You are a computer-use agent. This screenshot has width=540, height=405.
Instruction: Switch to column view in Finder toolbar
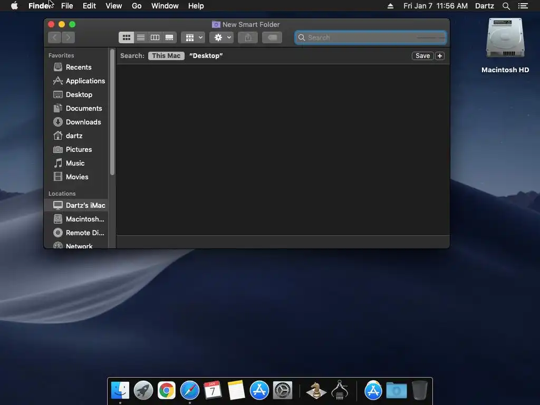(x=155, y=37)
